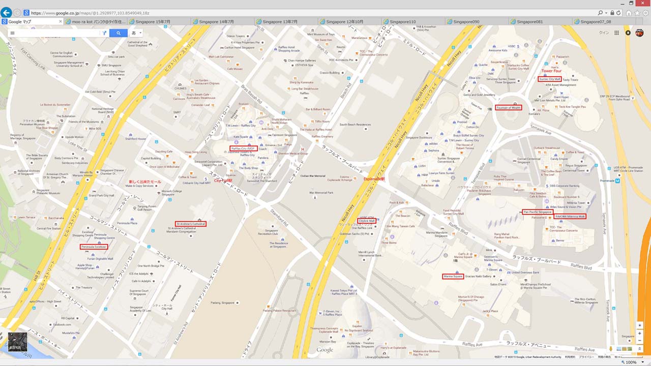Switch to Singapore07_08 tab

605,22
